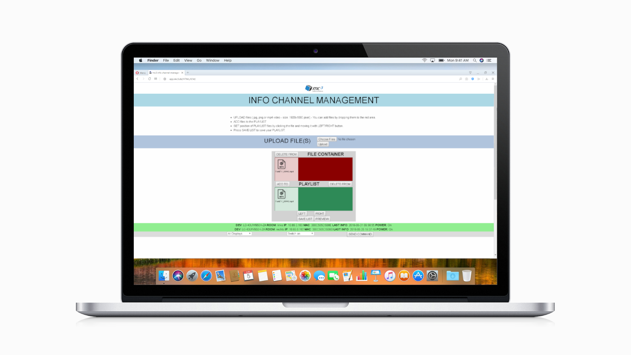The width and height of the screenshot is (631, 355).
Task: Open the Finder Go menu
Action: (199, 60)
